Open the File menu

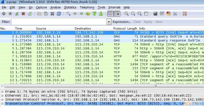[4, 8]
